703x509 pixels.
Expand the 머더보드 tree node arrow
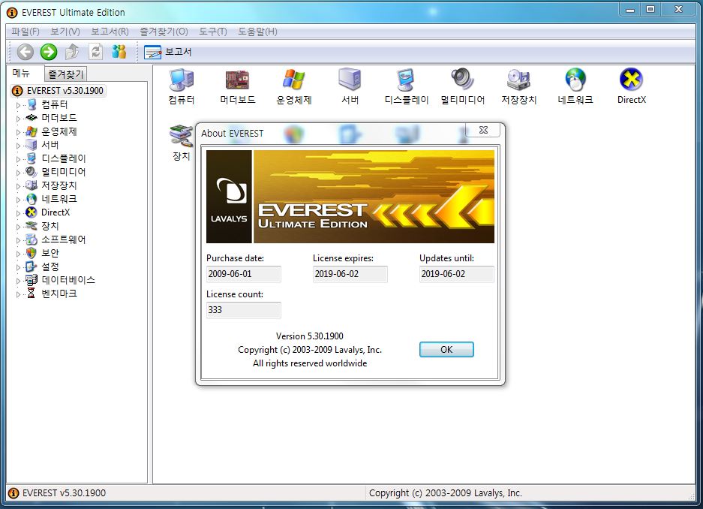point(19,119)
